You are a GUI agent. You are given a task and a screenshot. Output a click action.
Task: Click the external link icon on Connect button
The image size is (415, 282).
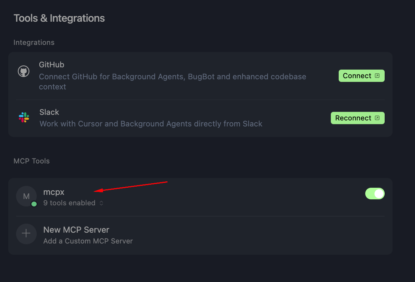tap(377, 76)
